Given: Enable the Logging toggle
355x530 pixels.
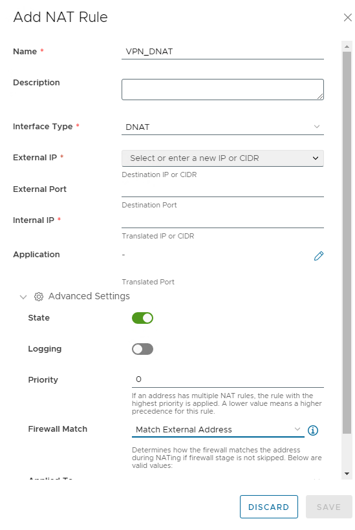Looking at the screenshot, I should point(142,349).
